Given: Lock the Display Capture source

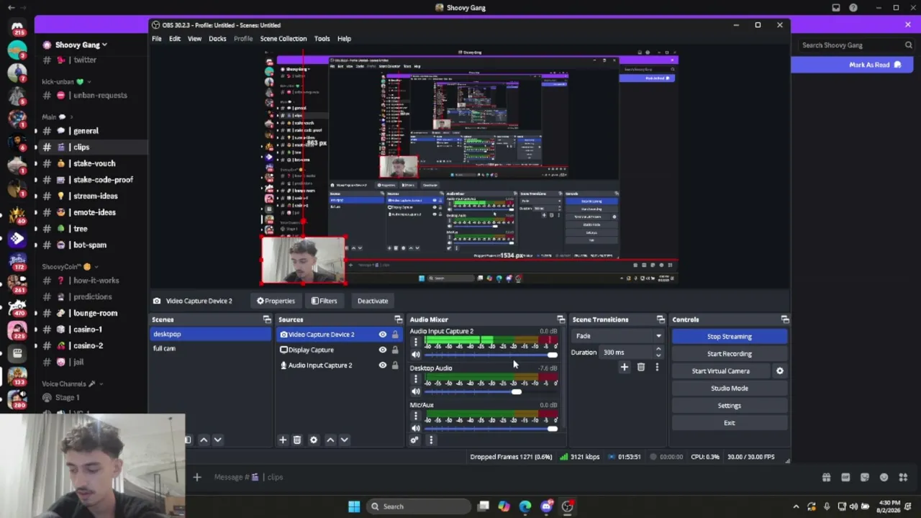Looking at the screenshot, I should click(395, 350).
